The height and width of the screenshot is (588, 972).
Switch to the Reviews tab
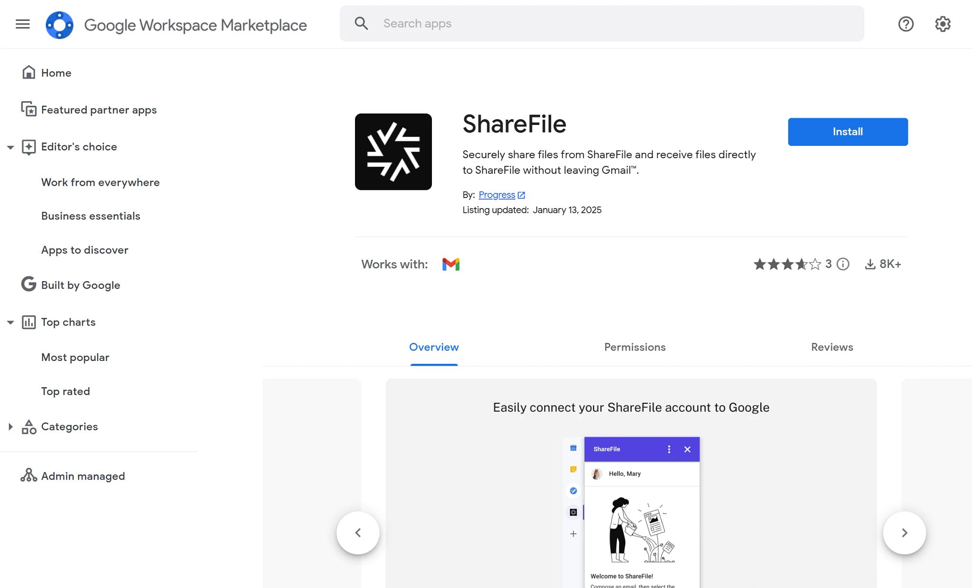832,347
